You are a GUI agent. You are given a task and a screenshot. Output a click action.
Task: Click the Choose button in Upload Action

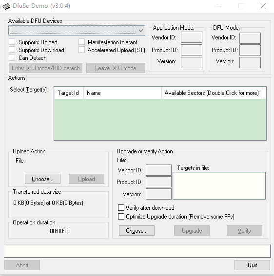[x=42, y=179]
